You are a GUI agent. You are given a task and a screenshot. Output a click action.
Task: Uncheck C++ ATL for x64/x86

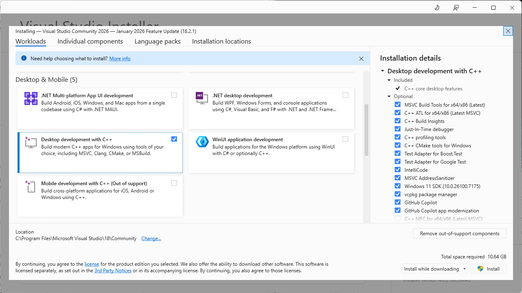click(x=398, y=113)
